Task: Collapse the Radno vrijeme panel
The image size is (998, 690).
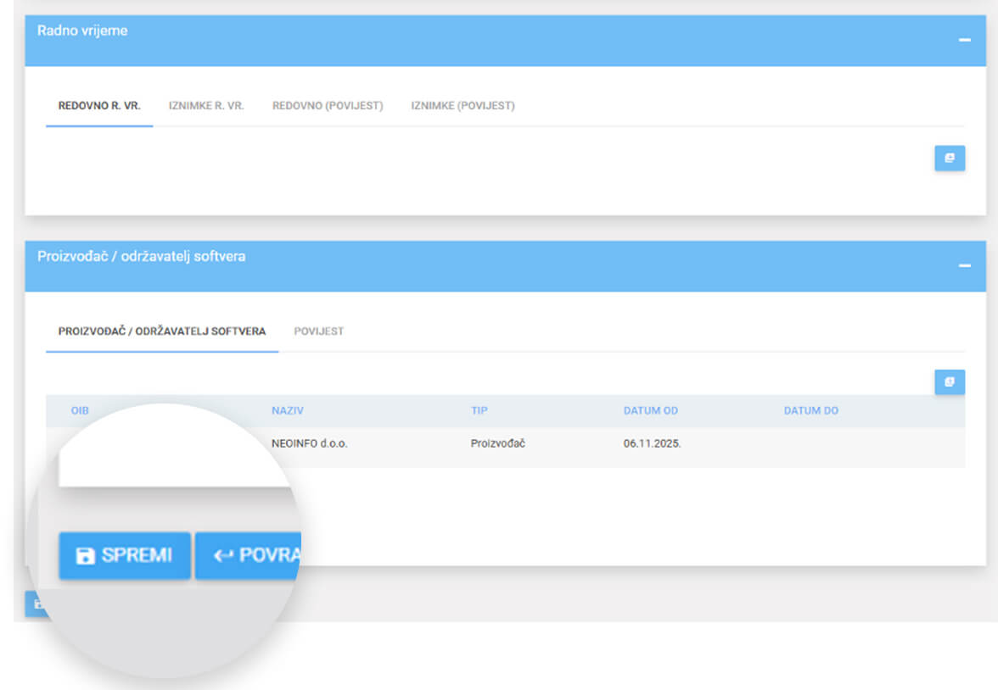Action: coord(964,41)
